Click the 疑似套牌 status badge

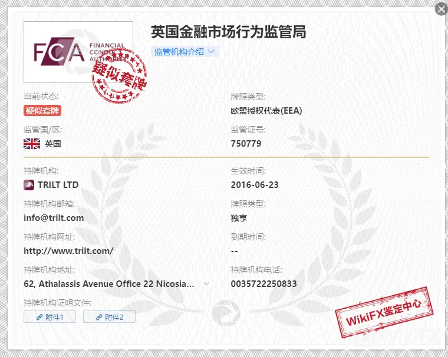42,111
